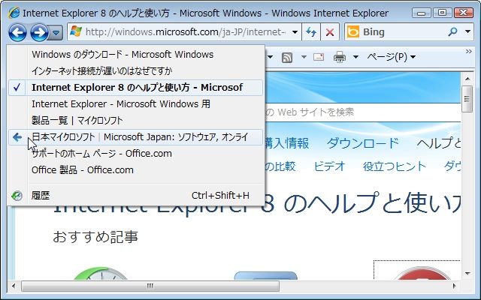Click the vertical scrollbar thumb
Screen dimensions: 481x300
tap(467, 99)
